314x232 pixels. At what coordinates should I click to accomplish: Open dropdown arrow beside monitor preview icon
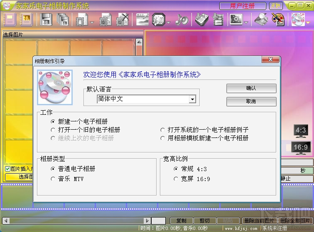tap(246, 23)
